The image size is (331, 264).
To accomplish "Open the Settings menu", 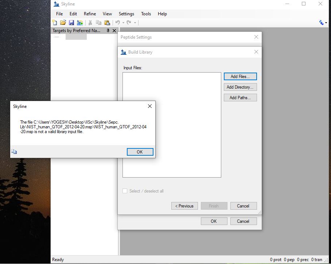I will click(x=126, y=14).
